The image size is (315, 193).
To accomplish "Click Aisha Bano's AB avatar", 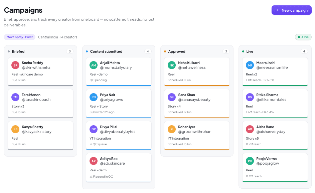I will [250, 129].
